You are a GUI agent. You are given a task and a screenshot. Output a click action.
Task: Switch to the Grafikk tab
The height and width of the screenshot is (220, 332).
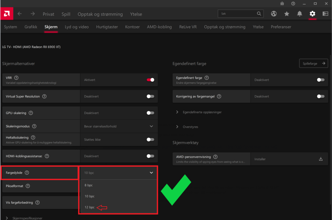coord(31,27)
